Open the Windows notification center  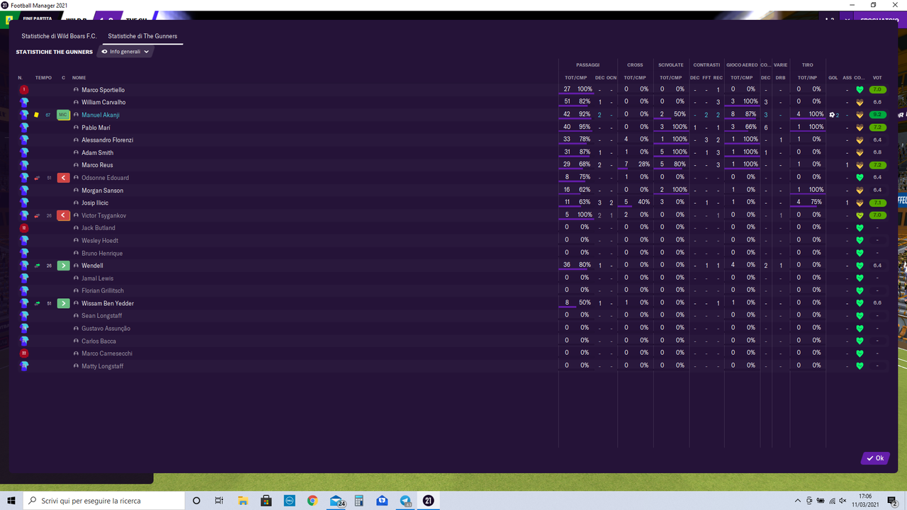[x=892, y=501]
